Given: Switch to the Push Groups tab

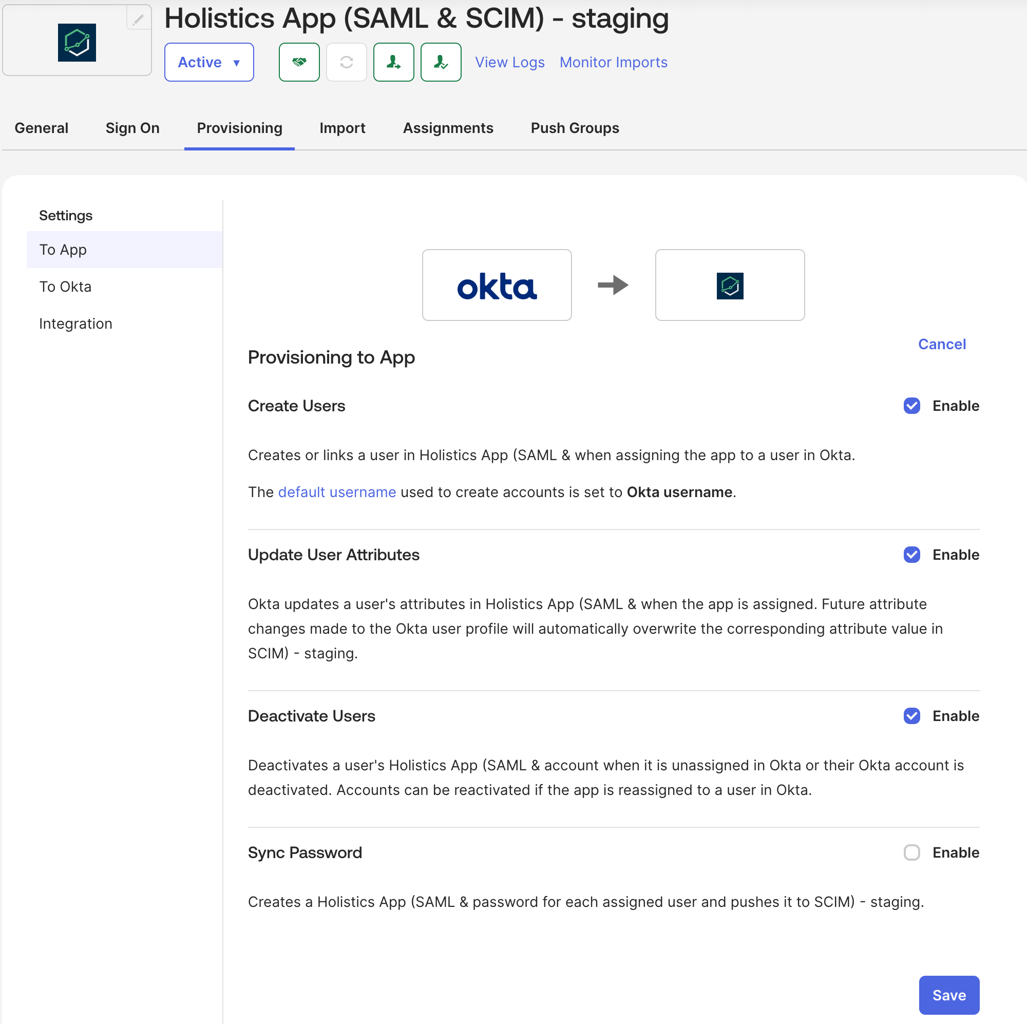Looking at the screenshot, I should click(x=575, y=128).
